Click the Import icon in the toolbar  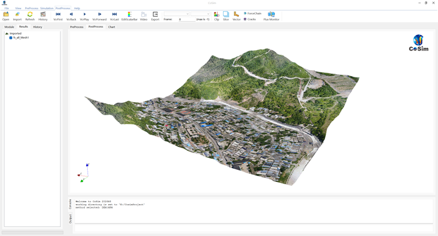tap(17, 14)
